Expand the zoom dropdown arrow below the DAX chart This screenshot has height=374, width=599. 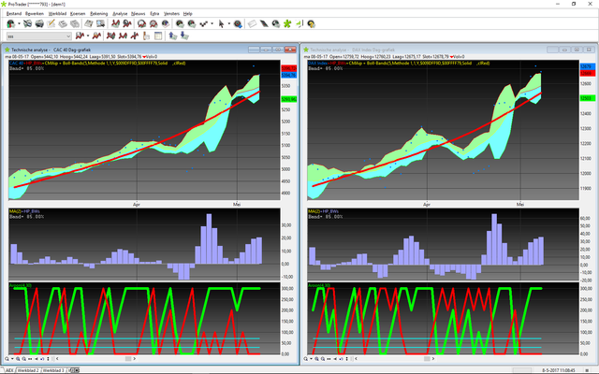[311, 359]
